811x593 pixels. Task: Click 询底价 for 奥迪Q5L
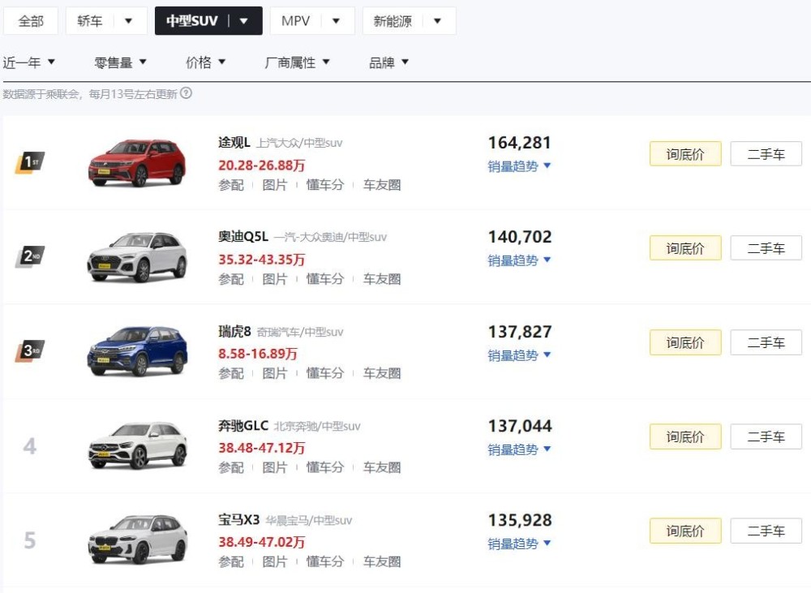pyautogui.click(x=685, y=248)
